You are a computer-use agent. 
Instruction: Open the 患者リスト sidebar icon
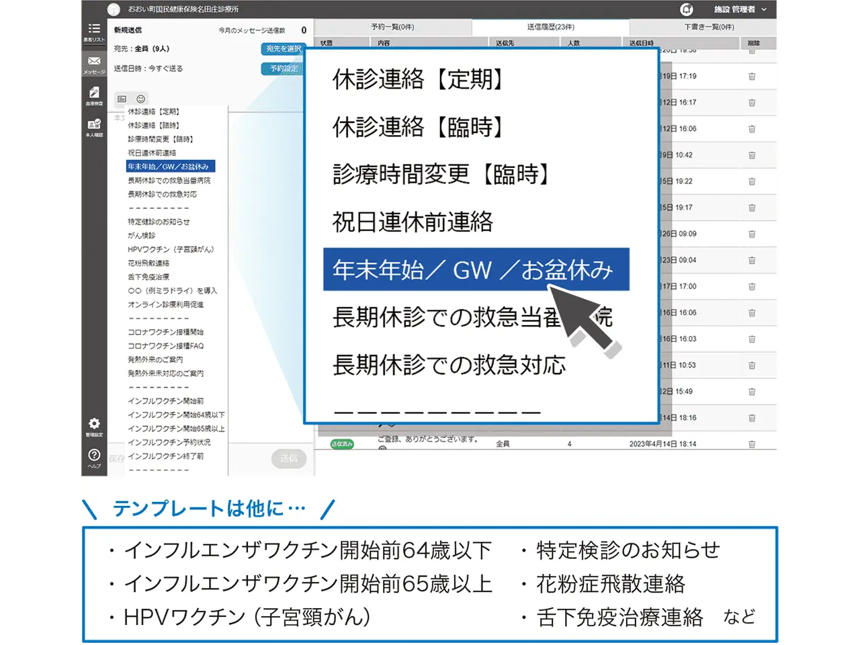click(94, 31)
